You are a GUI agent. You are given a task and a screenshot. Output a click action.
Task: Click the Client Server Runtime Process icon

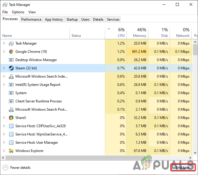pyautogui.click(x=11, y=101)
